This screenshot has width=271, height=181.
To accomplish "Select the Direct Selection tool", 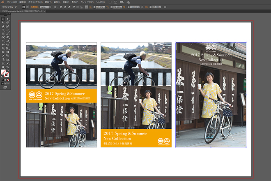I will point(8,19).
